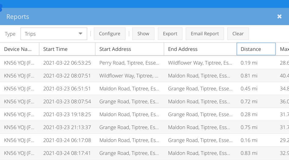The width and height of the screenshot is (289, 162).
Task: Sort by Start Time column header
Action: [x=67, y=49]
